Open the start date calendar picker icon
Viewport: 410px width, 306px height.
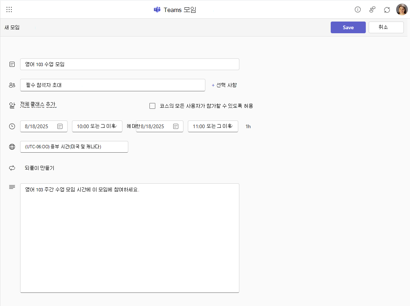(x=60, y=126)
